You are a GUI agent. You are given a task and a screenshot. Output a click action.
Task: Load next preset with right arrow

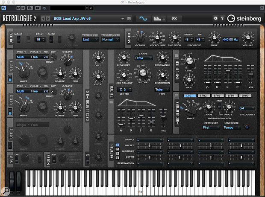pyautogui.click(x=48, y=19)
